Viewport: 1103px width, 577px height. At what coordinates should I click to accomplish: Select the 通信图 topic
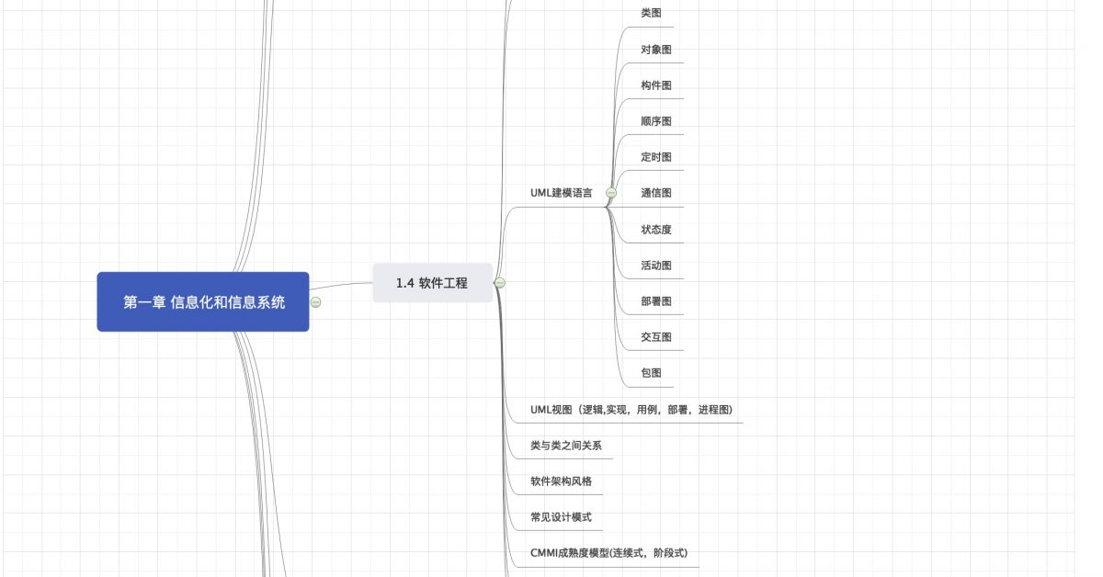[656, 193]
